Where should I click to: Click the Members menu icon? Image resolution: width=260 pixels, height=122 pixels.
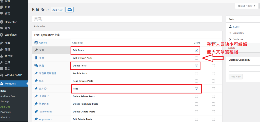pyautogui.click(x=2, y=84)
